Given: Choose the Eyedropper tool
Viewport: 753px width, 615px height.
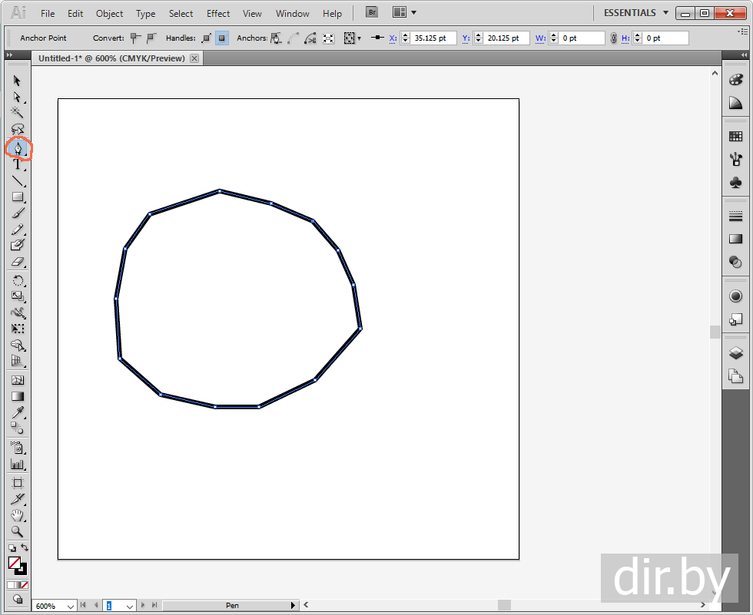Looking at the screenshot, I should 18,413.
